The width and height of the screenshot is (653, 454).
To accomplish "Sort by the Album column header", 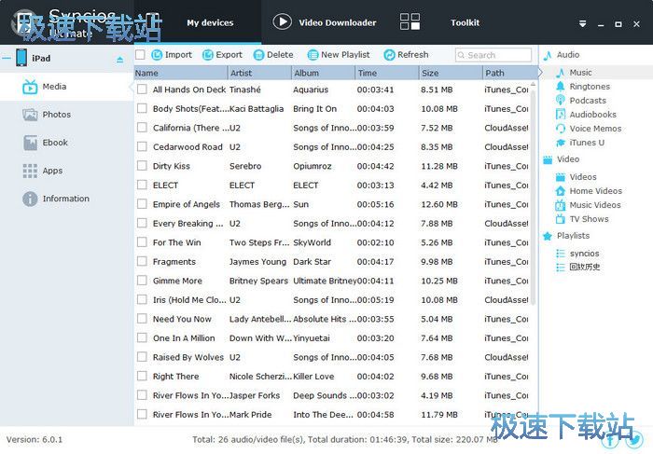I will point(323,73).
